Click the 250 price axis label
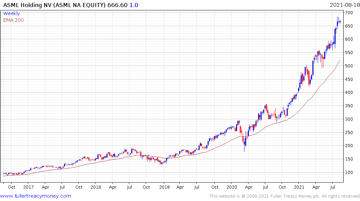Screen dimensions: 360x201 pyautogui.click(x=349, y=132)
